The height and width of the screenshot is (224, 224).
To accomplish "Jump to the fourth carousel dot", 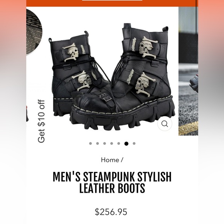I will 112,143.
